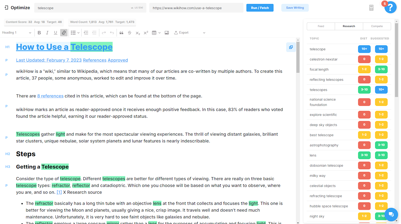Click the redo arrow icon

(104, 33)
